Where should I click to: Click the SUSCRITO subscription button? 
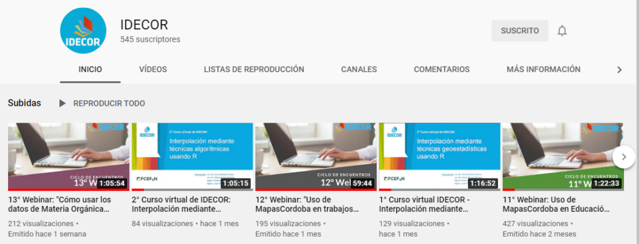(520, 31)
